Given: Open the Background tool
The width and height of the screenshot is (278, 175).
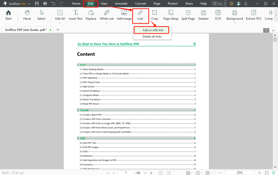Looking at the screenshot, I should pos(234,15).
